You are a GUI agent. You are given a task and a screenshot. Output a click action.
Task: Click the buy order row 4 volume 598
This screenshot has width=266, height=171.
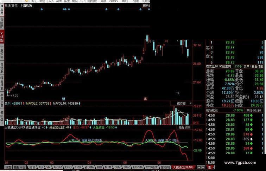click(260, 57)
